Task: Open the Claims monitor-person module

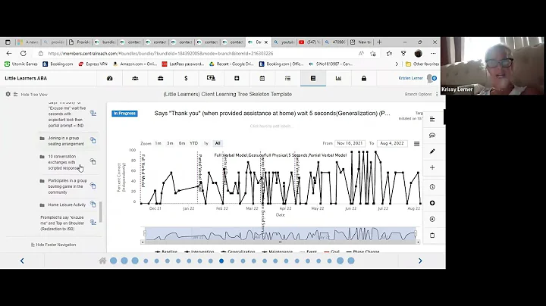Action: click(211, 78)
